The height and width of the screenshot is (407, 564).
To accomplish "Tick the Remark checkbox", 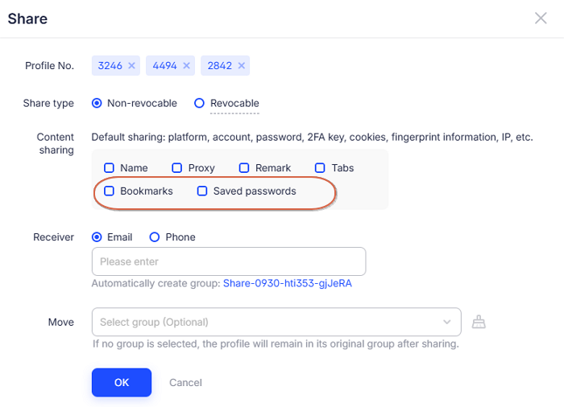I will tap(245, 168).
